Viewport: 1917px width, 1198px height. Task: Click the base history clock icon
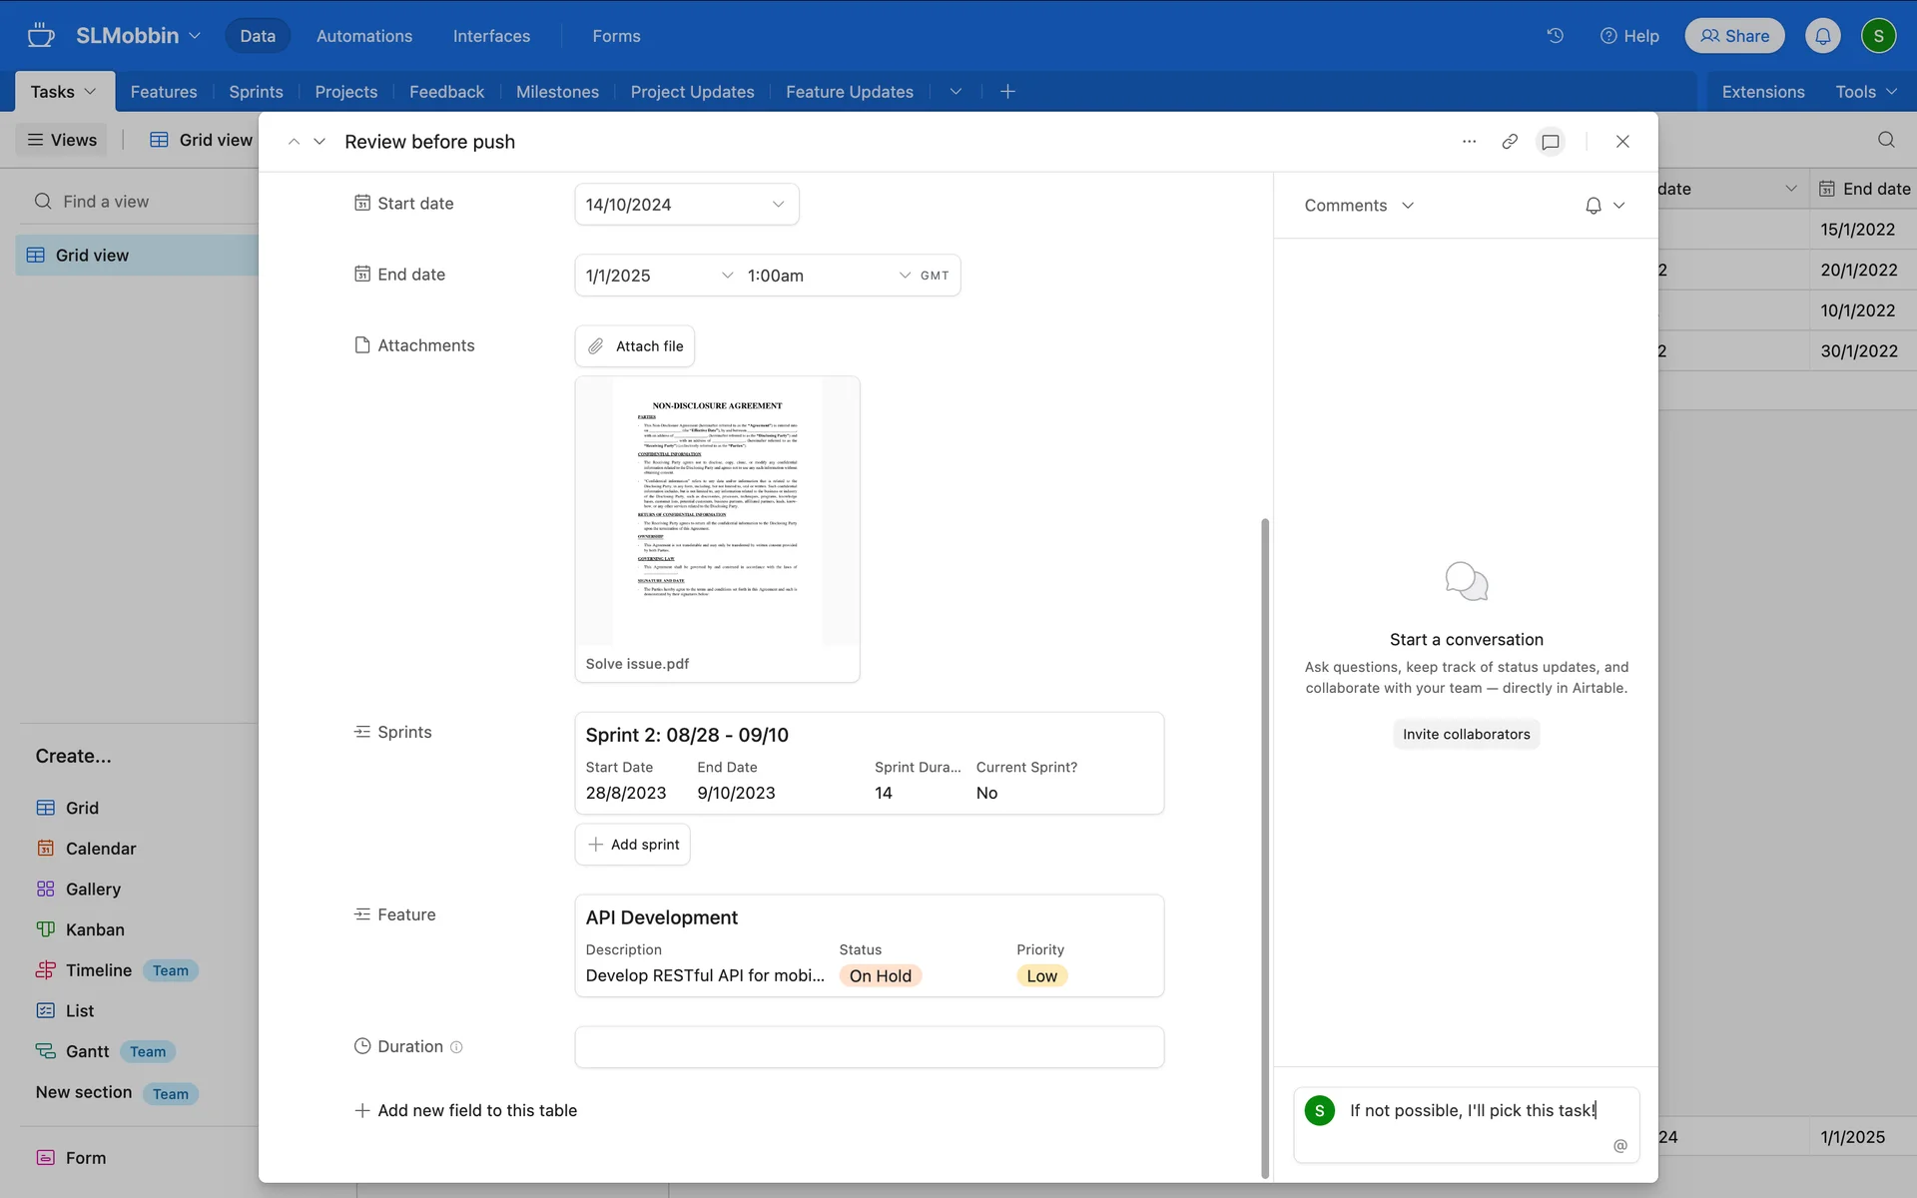1555,36
